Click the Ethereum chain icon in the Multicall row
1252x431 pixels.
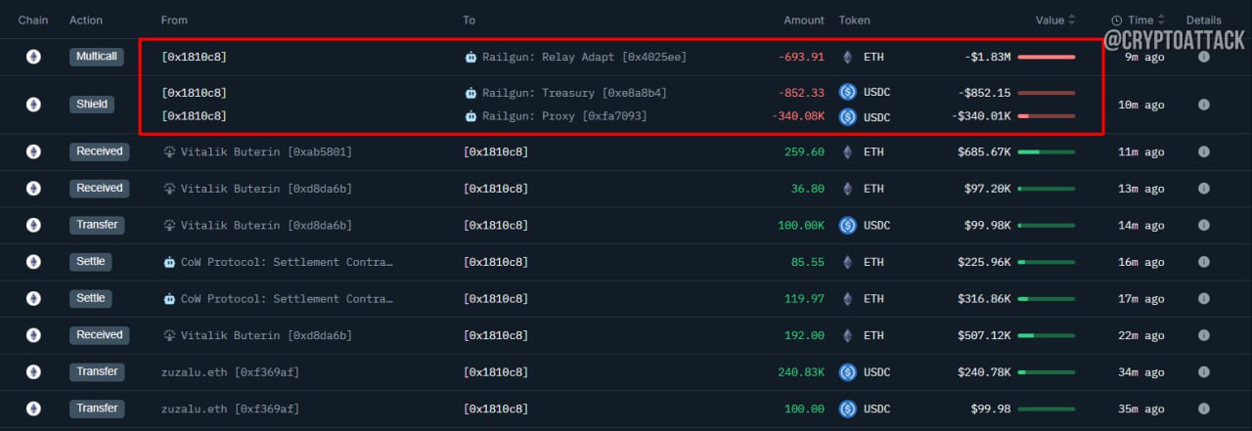point(33,57)
